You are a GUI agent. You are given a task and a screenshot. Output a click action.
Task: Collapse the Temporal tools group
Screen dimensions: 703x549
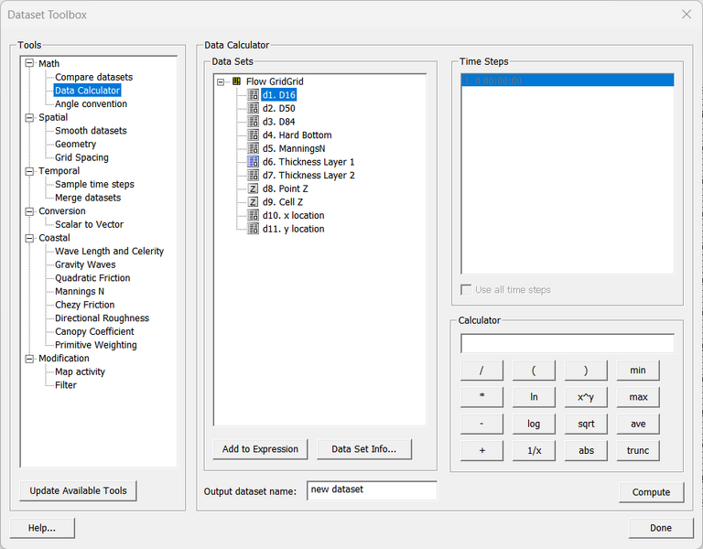pyautogui.click(x=29, y=171)
